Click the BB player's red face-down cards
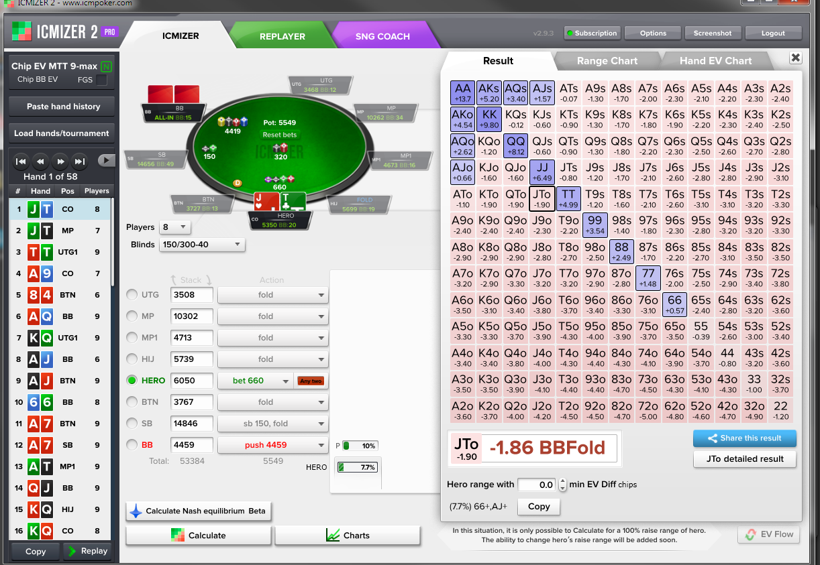Screen dimensions: 820x565 click(173, 95)
